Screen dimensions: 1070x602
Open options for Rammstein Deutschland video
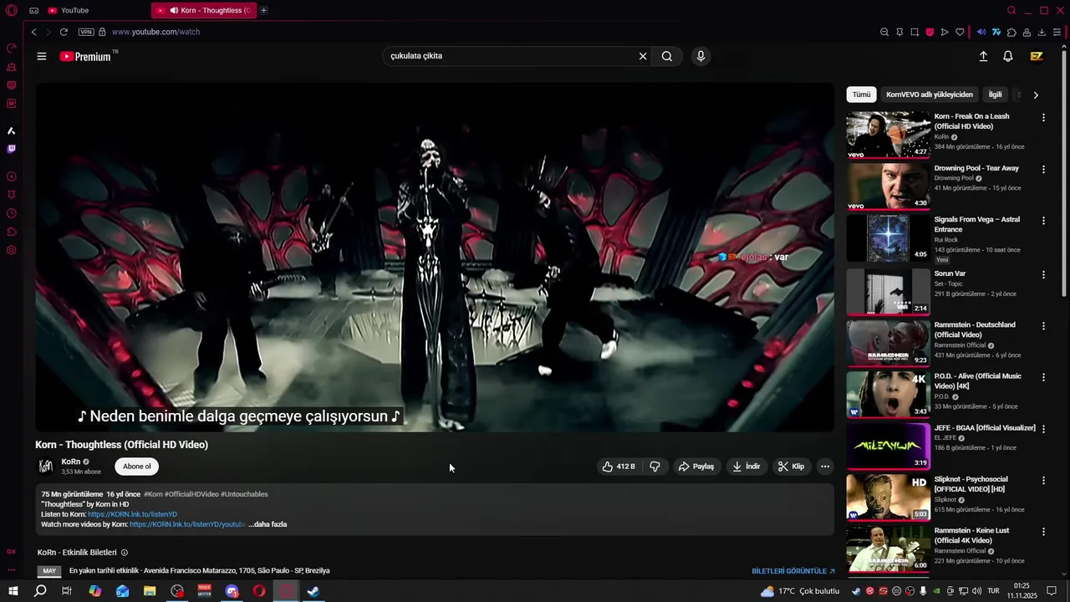coord(1043,325)
